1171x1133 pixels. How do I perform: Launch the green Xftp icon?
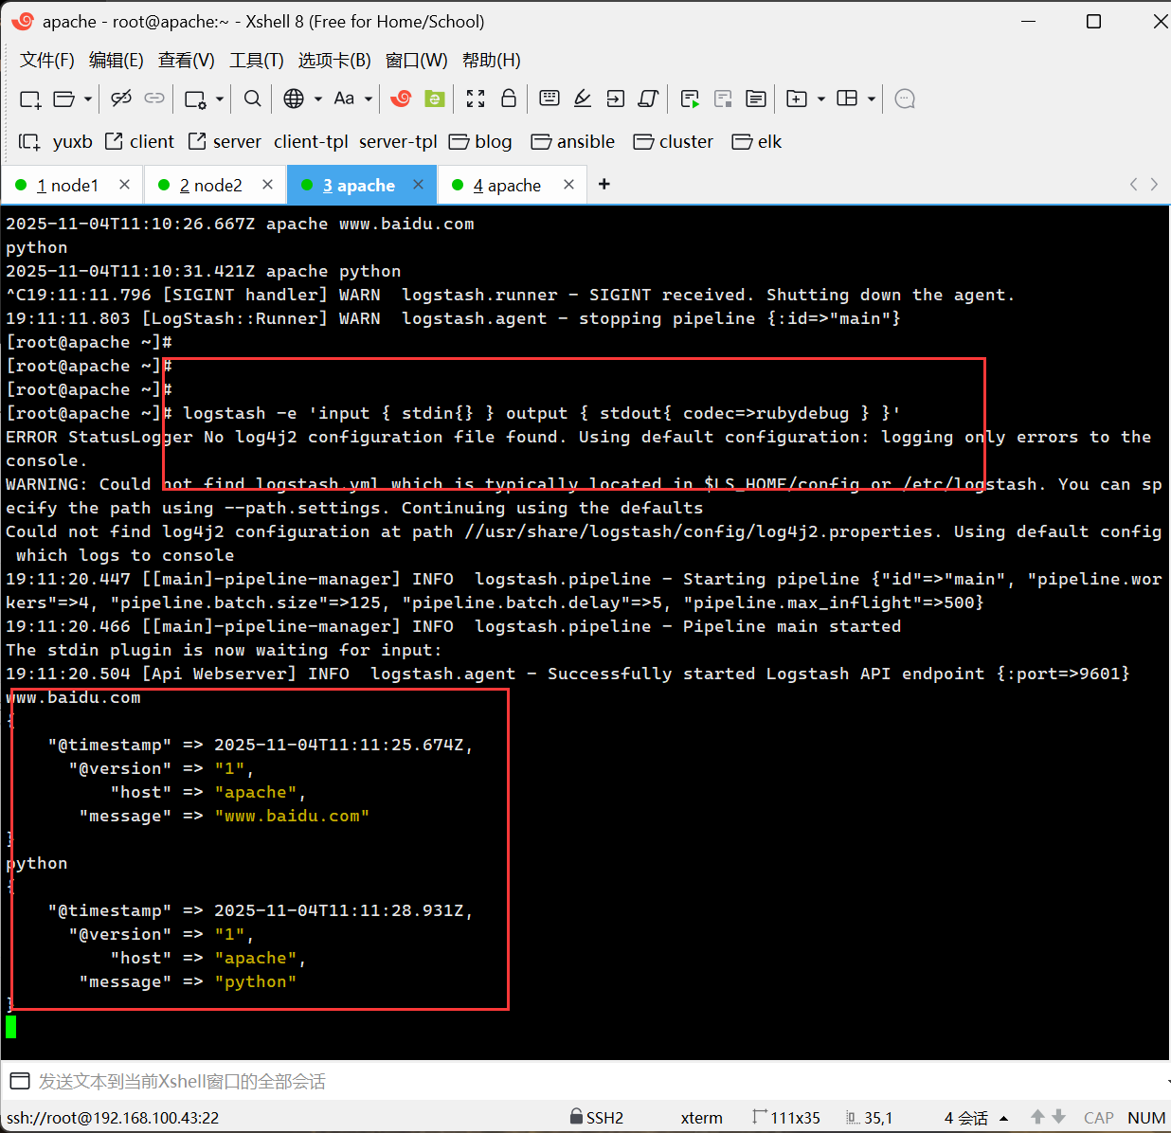pos(435,99)
